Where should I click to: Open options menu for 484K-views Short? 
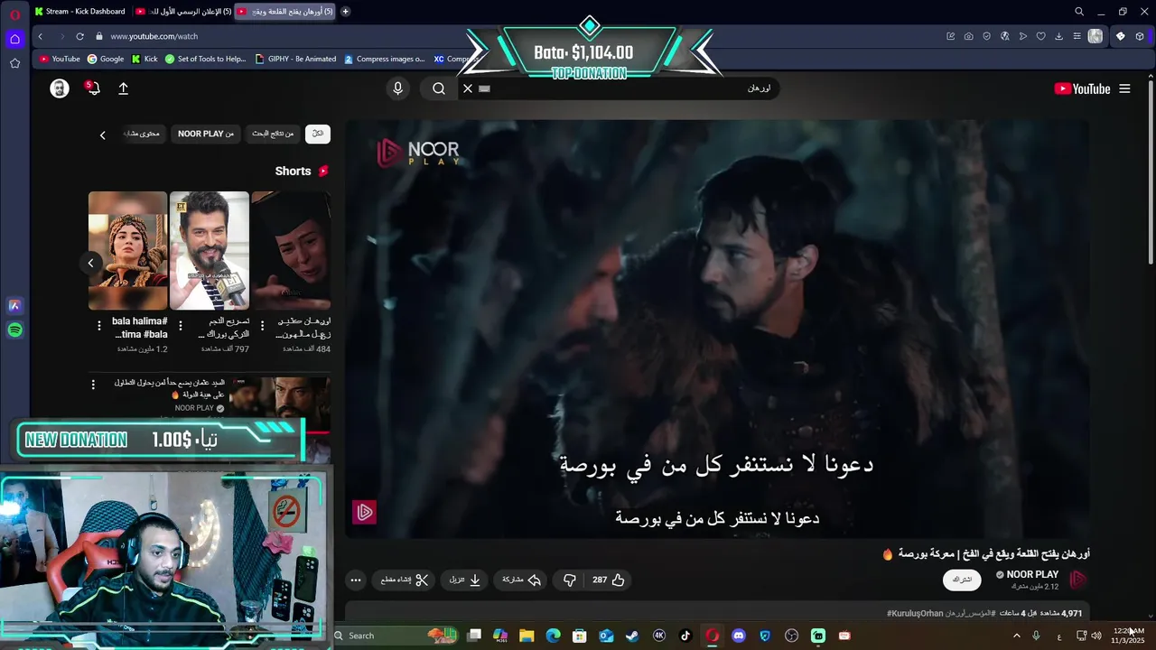point(262,325)
